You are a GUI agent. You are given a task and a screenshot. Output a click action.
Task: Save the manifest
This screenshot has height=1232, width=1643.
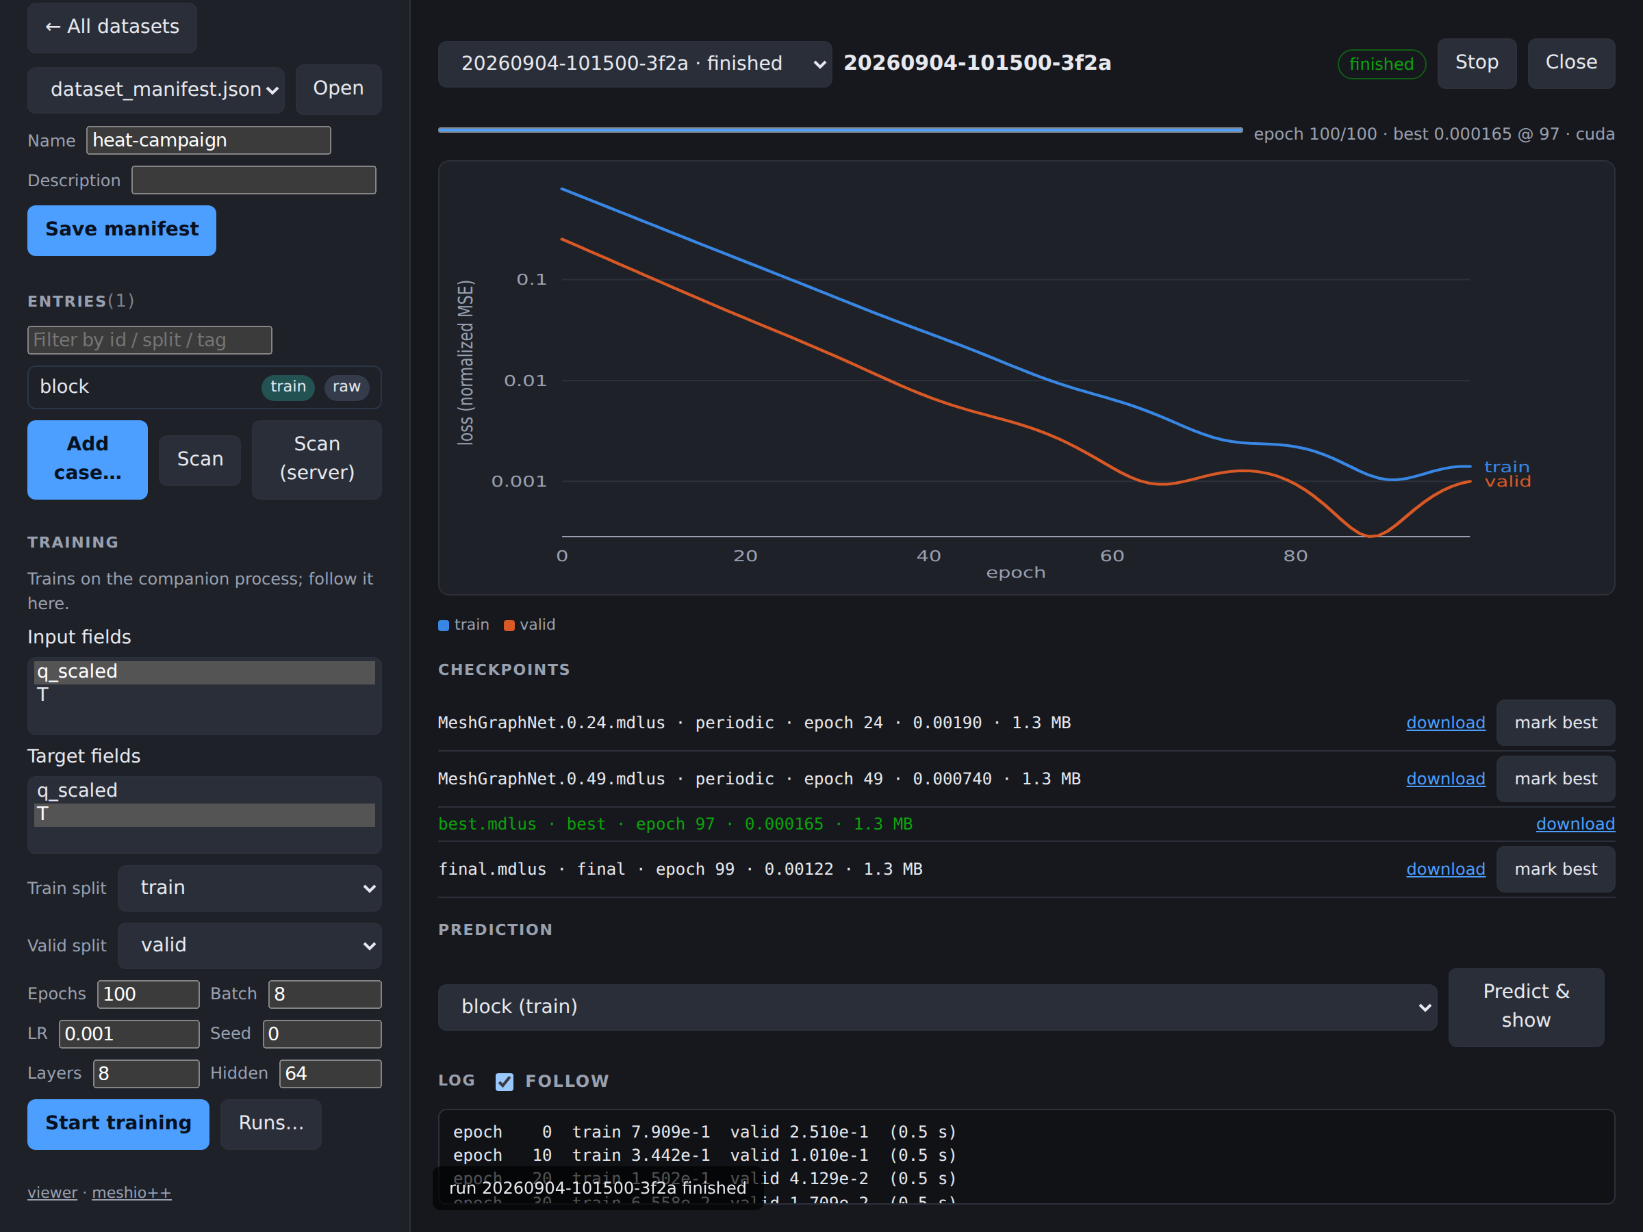[122, 230]
